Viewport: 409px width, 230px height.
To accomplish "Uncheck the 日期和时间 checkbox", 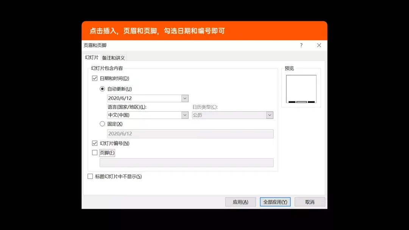I will (x=95, y=78).
